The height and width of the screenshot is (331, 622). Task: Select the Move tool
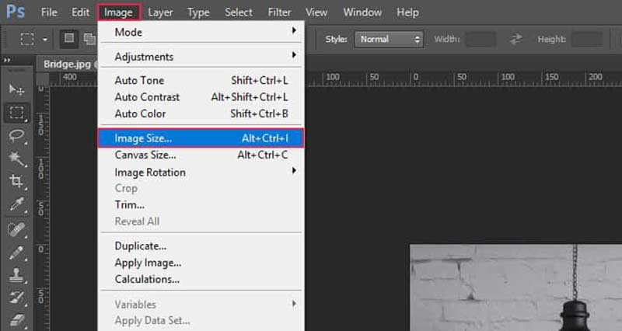click(16, 89)
